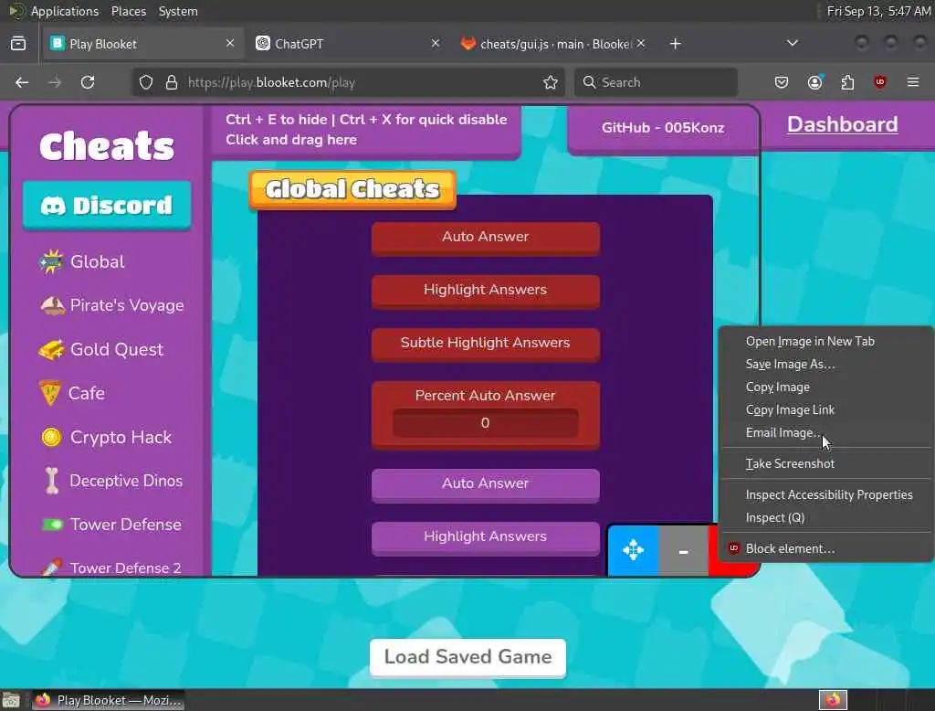The image size is (935, 711).
Task: Click Load Saved Game button
Action: point(467,657)
